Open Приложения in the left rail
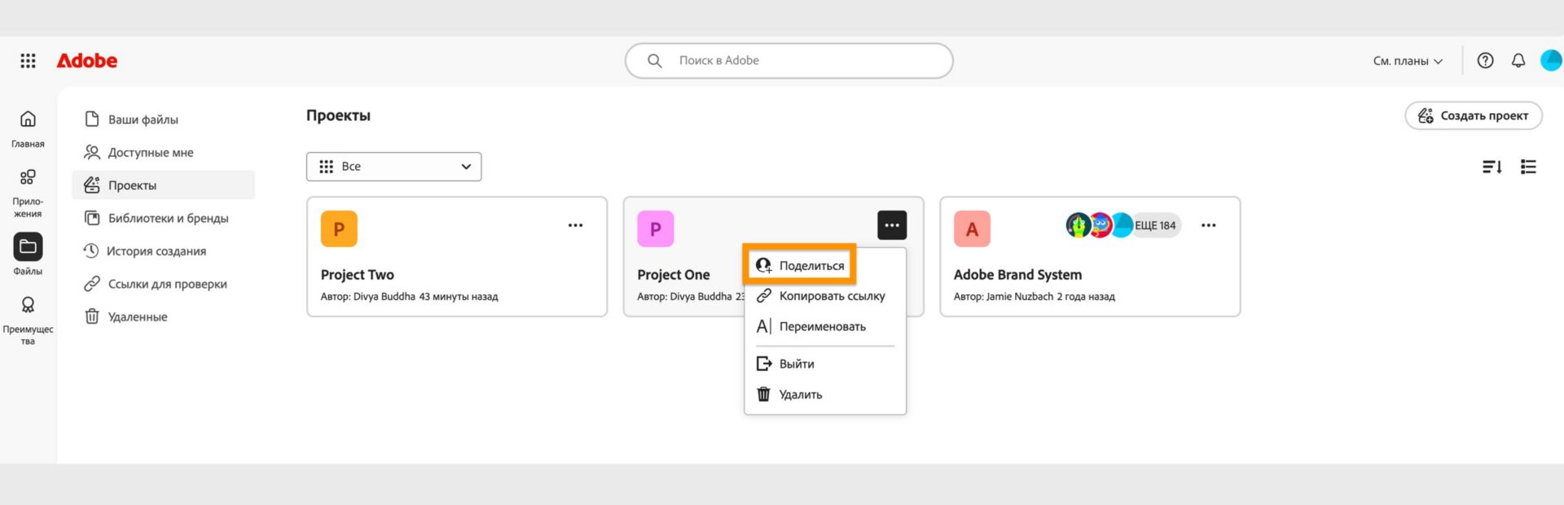Image resolution: width=1564 pixels, height=505 pixels. (x=28, y=193)
